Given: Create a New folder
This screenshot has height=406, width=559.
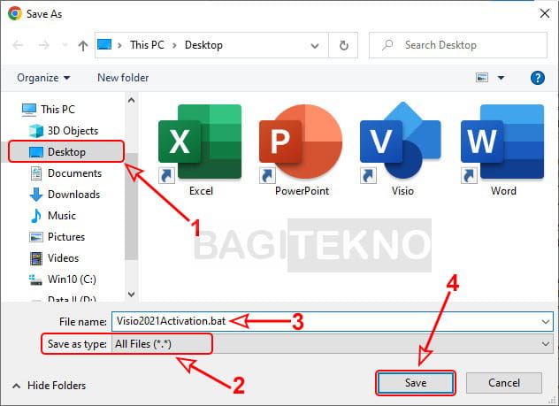Looking at the screenshot, I should click(x=123, y=77).
